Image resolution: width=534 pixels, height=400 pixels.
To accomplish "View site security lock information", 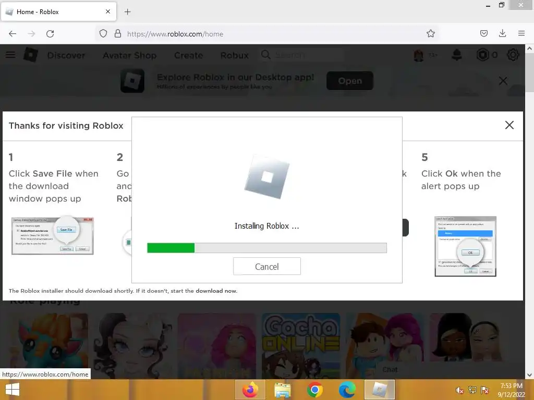I will point(118,34).
